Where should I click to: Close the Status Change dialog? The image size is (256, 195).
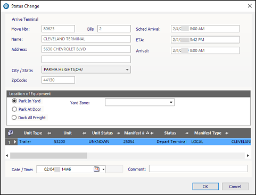pyautogui.click(x=250, y=6)
